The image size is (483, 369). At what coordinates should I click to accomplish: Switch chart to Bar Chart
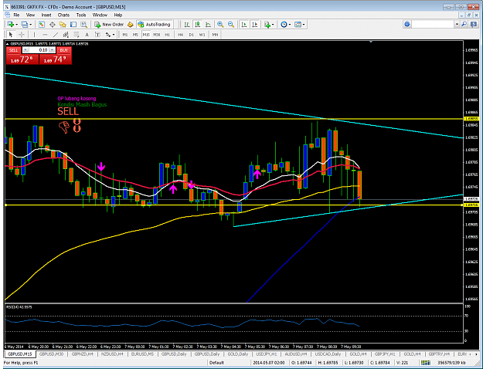point(187,24)
